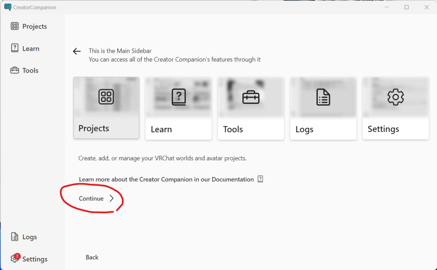Image resolution: width=437 pixels, height=270 pixels.
Task: Click the documentation help icon after the link
Action: coord(260,179)
